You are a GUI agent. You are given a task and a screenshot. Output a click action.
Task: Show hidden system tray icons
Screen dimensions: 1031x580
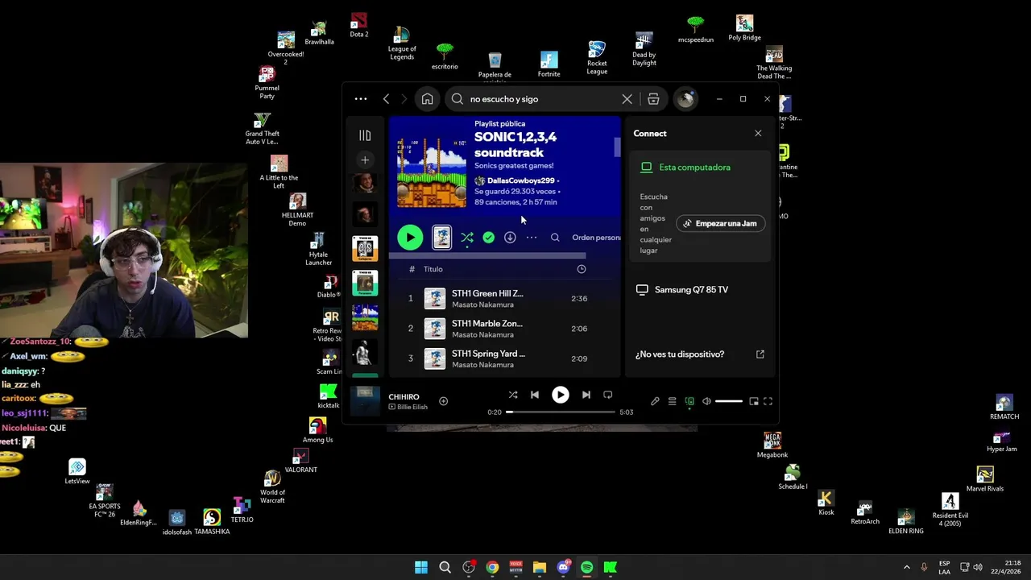[x=906, y=567]
